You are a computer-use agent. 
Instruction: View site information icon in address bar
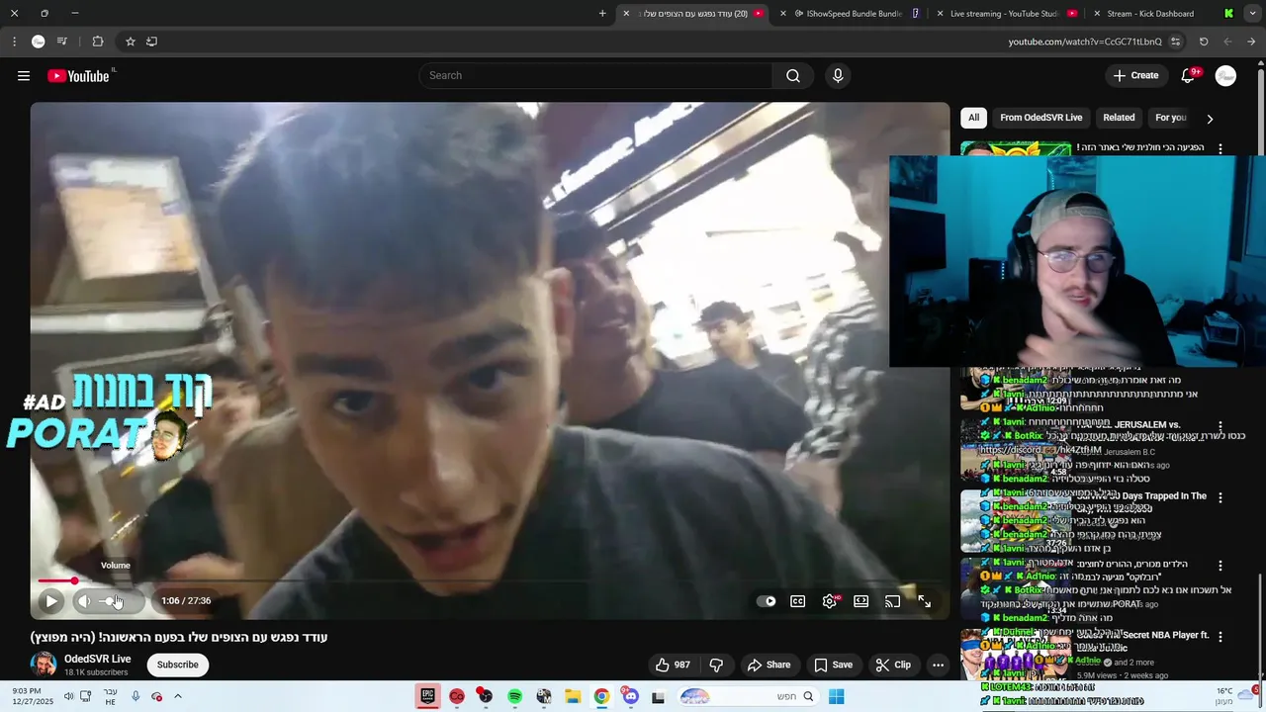point(1175,42)
